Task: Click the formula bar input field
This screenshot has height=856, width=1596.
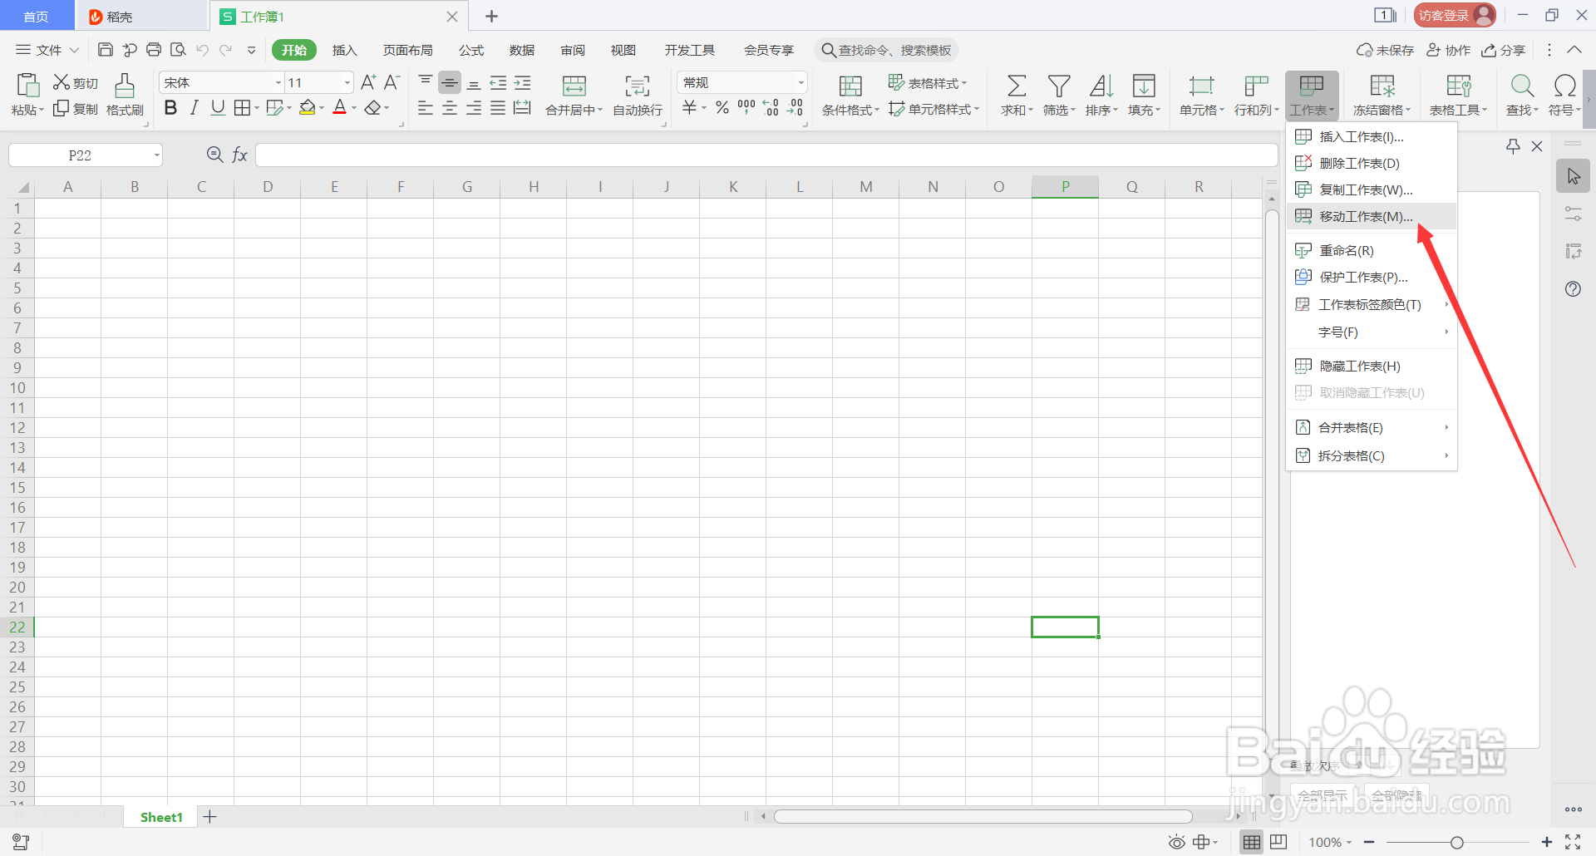Action: (x=766, y=155)
